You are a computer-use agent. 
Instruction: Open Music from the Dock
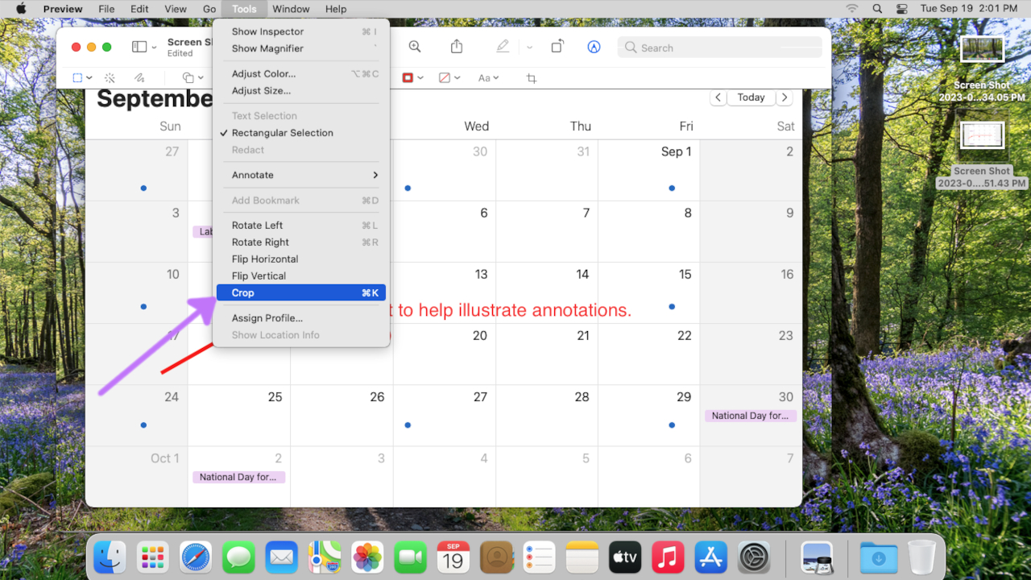click(x=668, y=557)
